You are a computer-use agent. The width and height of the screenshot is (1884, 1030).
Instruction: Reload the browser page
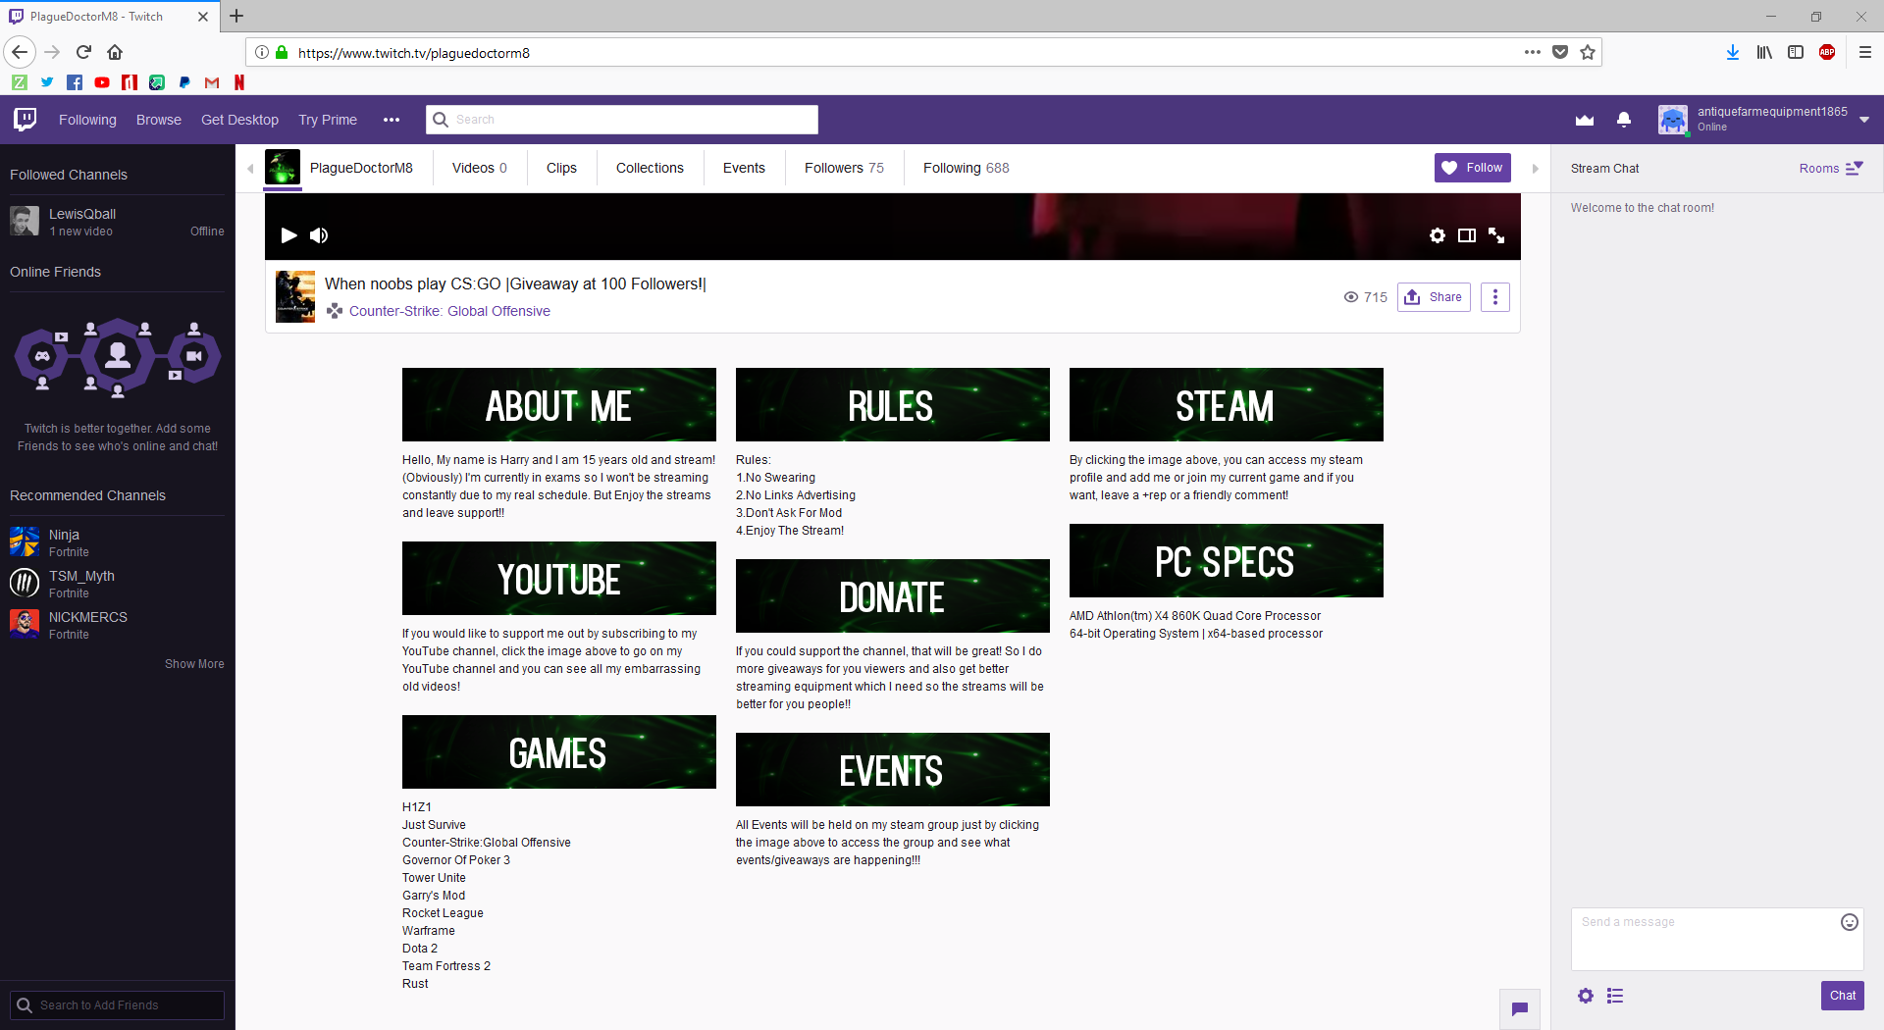click(x=83, y=52)
